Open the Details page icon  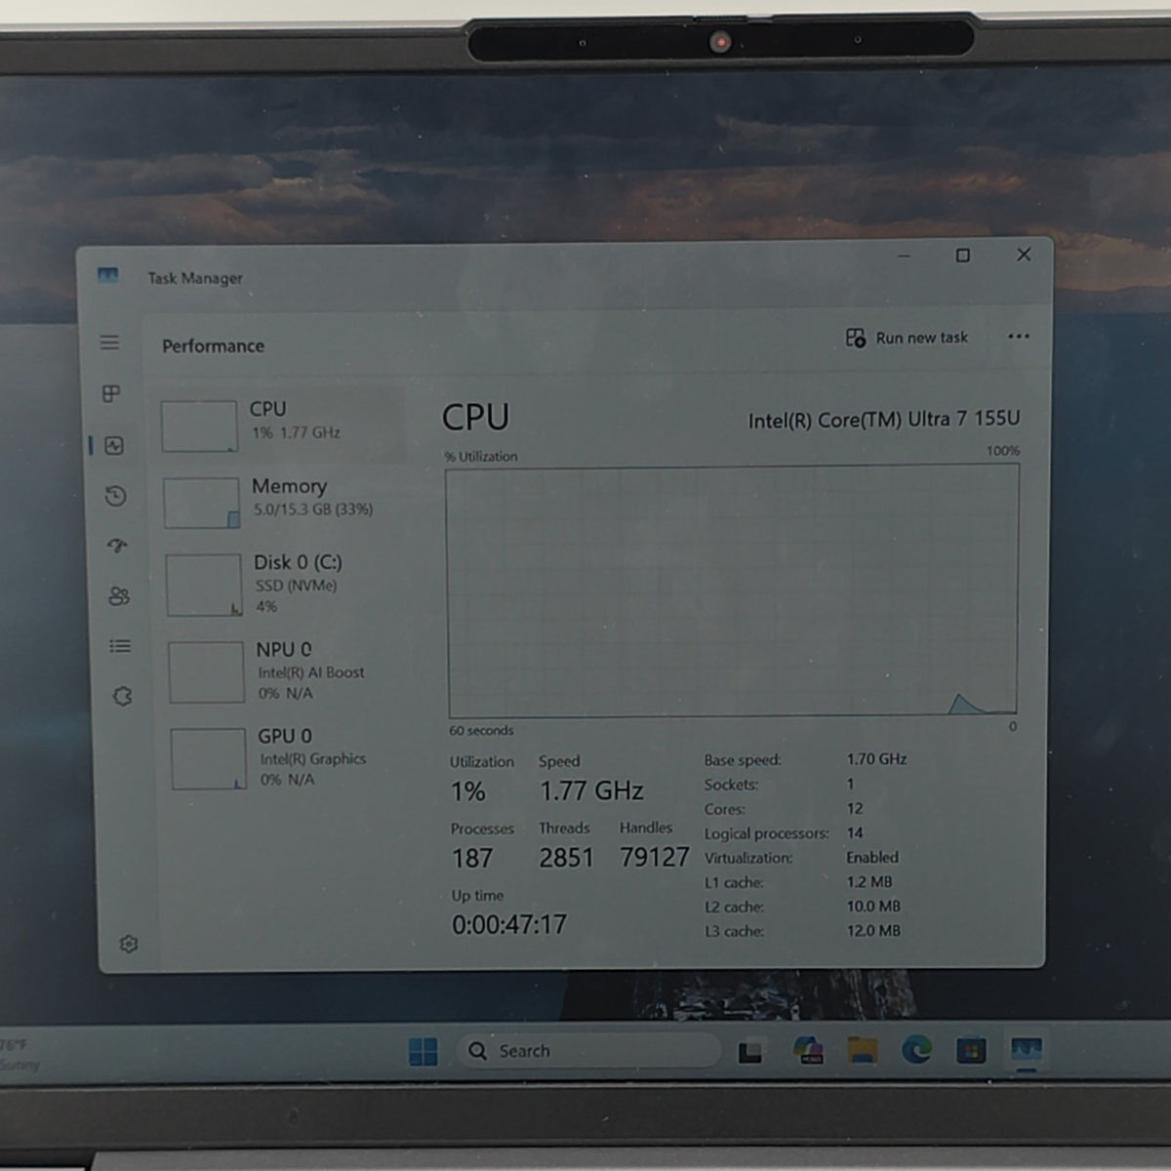[120, 646]
